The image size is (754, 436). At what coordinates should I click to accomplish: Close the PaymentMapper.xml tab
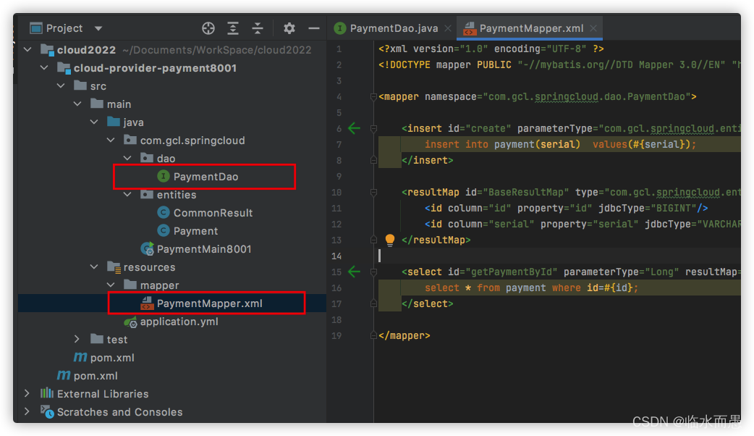pos(593,28)
